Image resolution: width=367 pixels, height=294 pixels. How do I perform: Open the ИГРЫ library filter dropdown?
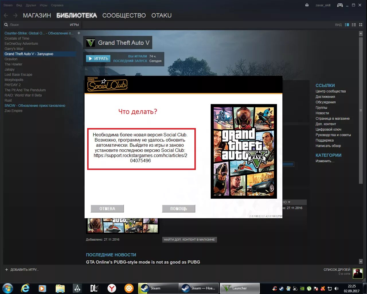pos(74,25)
